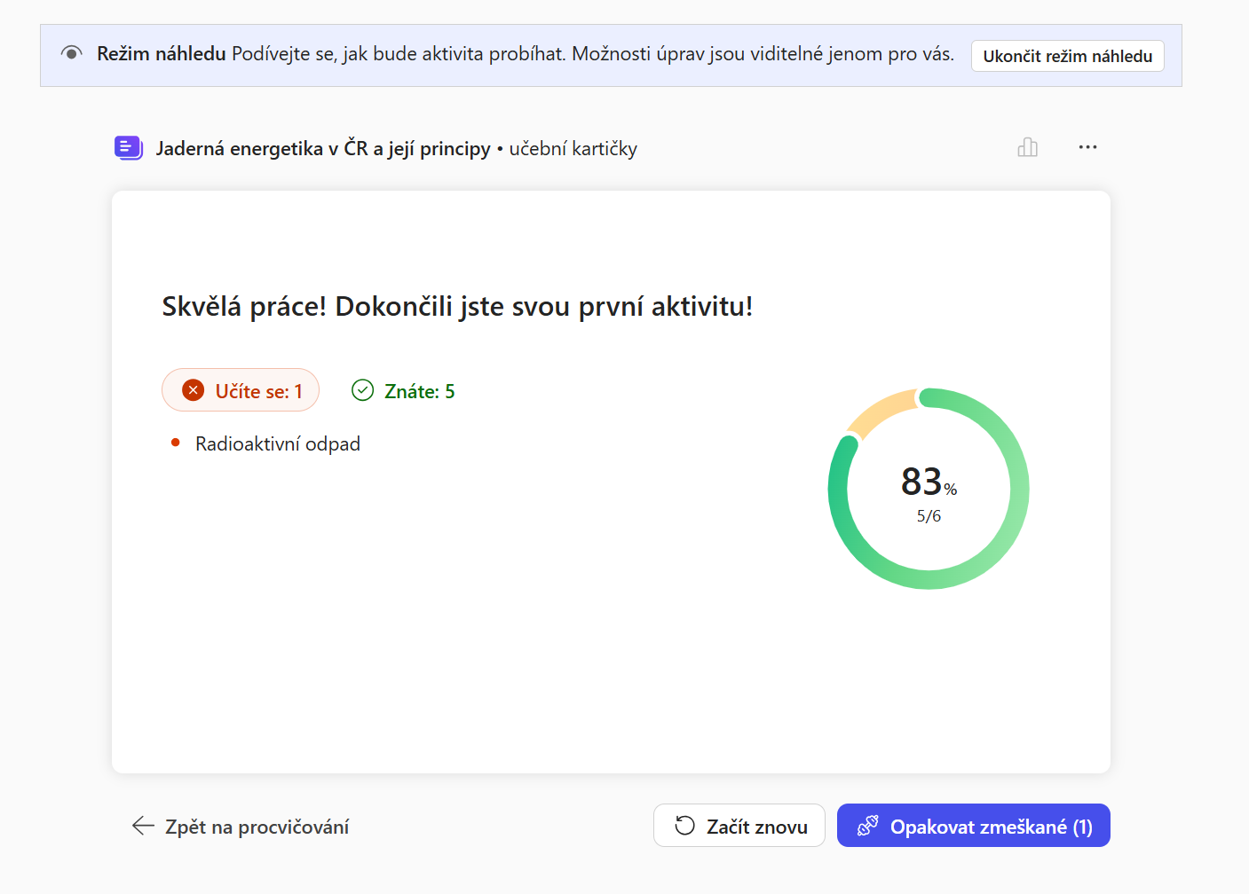Click the yellow segment of progress ring
Image resolution: width=1249 pixels, height=894 pixels.
pyautogui.click(x=881, y=411)
